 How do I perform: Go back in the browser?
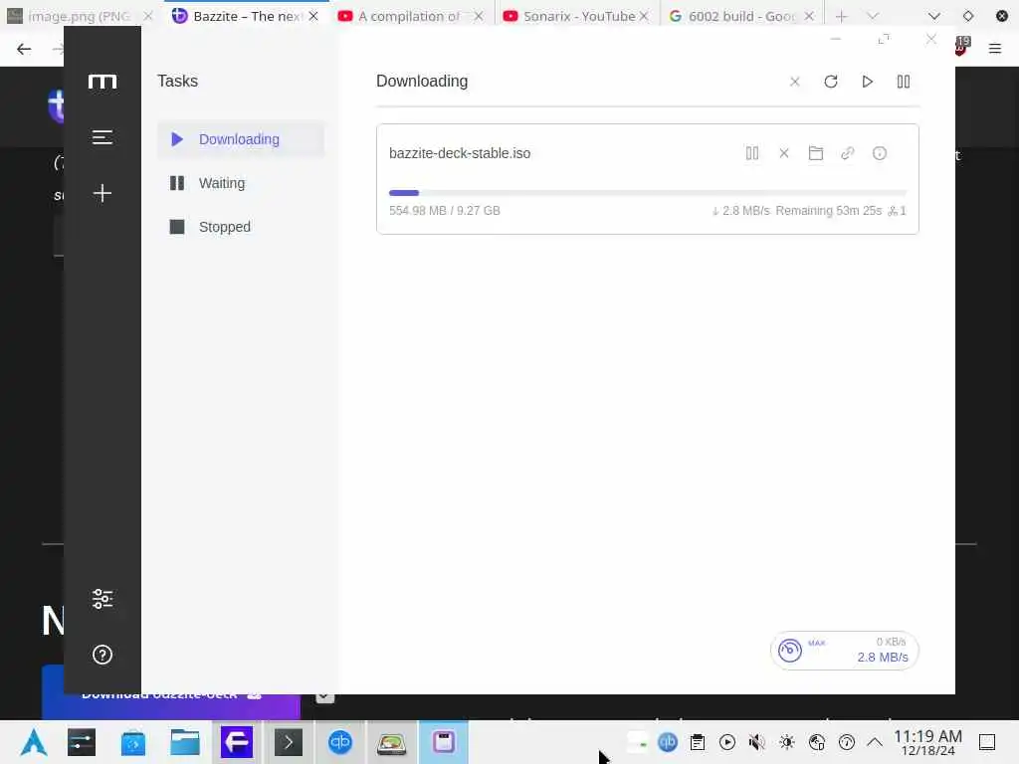point(24,49)
